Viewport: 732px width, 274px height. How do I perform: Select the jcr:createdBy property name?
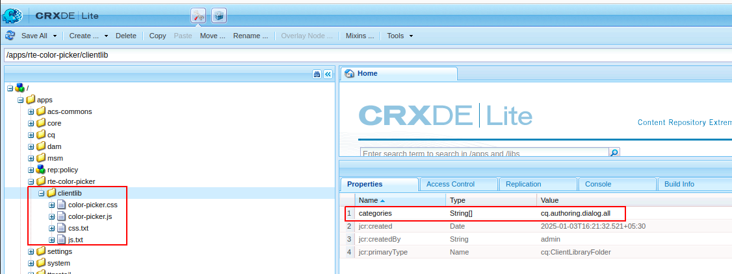coord(380,239)
